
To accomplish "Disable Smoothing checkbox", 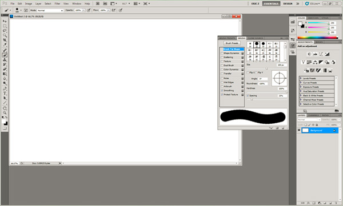I will pyautogui.click(x=222, y=90).
